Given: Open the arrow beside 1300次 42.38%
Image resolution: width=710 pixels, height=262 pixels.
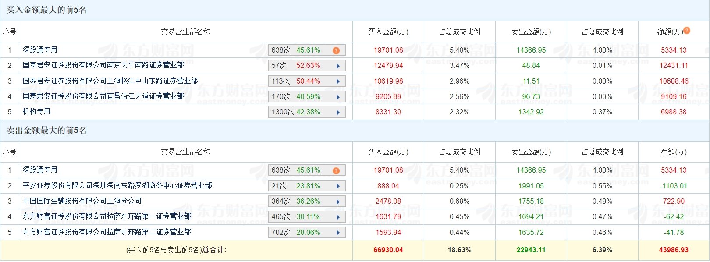Looking at the screenshot, I should [338, 113].
